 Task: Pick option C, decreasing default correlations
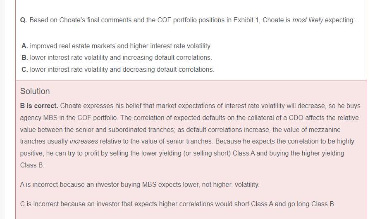[122, 69]
